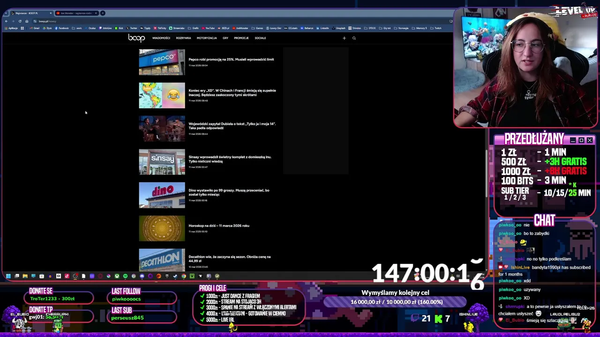Switch to Chrome in the taskbar
Viewport: 600px width, 337px height.
[x=184, y=276]
